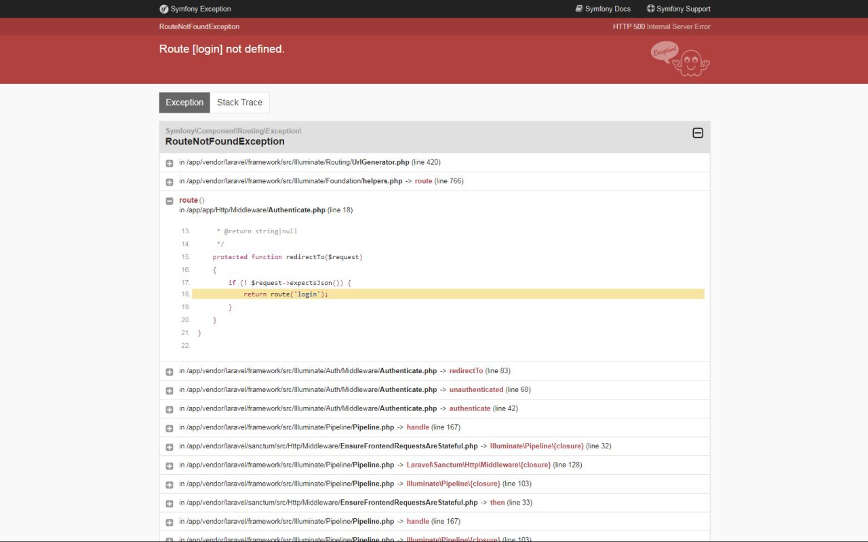Switch to the Stack Trace tab
The height and width of the screenshot is (542, 868).
[x=239, y=102]
